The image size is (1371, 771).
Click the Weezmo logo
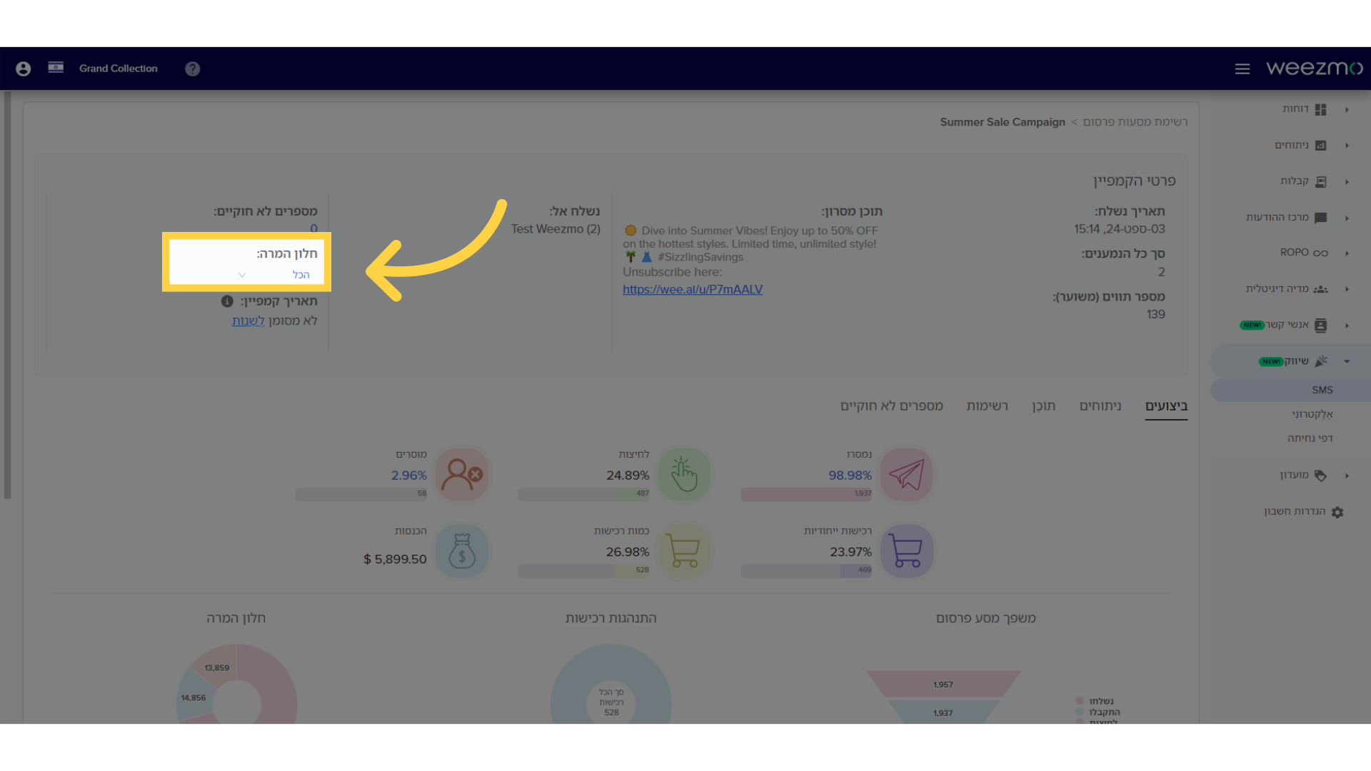pos(1315,68)
